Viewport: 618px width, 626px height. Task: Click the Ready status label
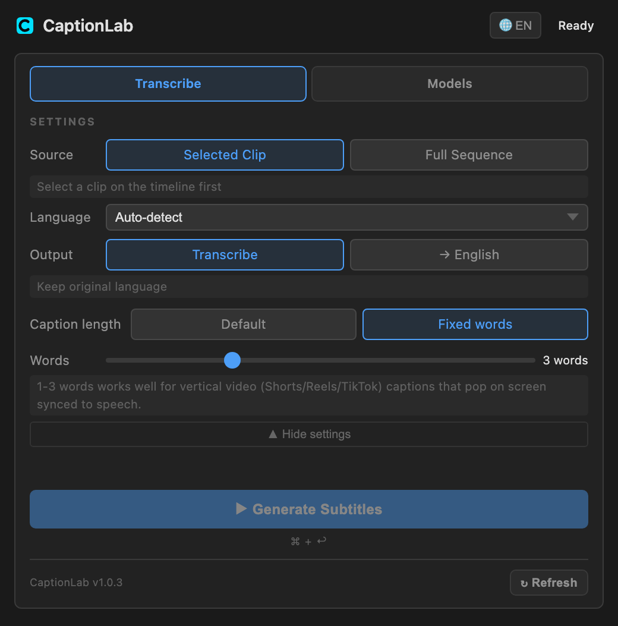tap(576, 26)
